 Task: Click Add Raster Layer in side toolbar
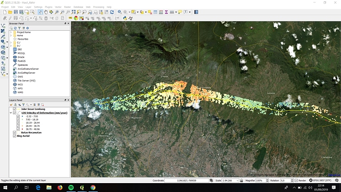(3, 31)
